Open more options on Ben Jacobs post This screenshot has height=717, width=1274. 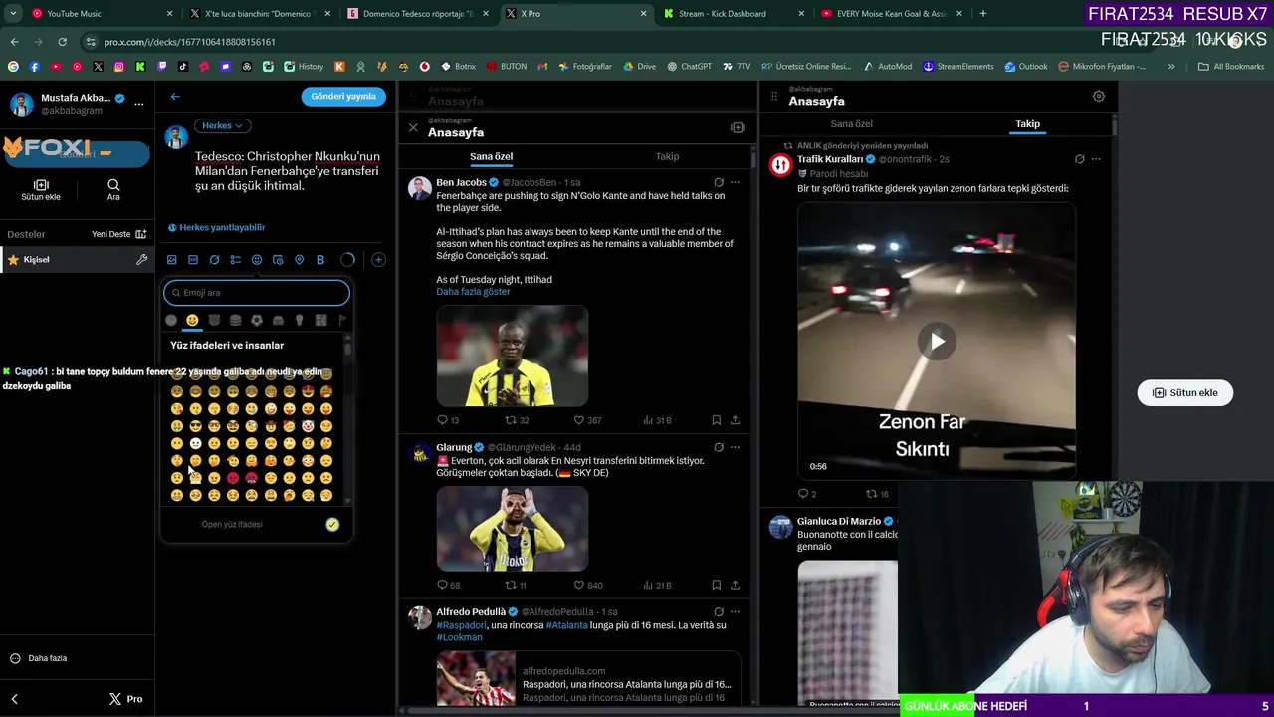point(735,182)
